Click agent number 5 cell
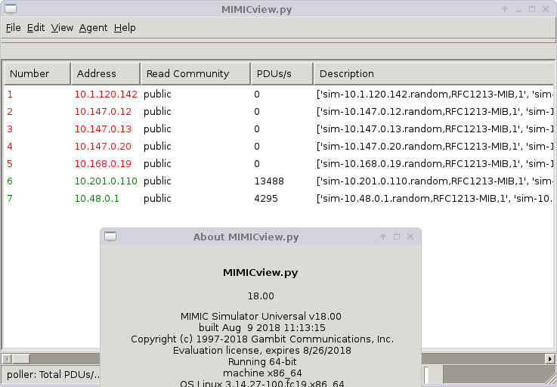The image size is (557, 387). coord(10,164)
